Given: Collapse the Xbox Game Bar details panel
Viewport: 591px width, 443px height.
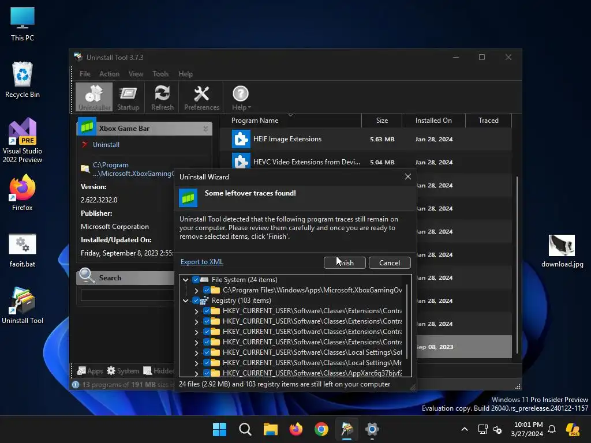Looking at the screenshot, I should click(x=205, y=129).
